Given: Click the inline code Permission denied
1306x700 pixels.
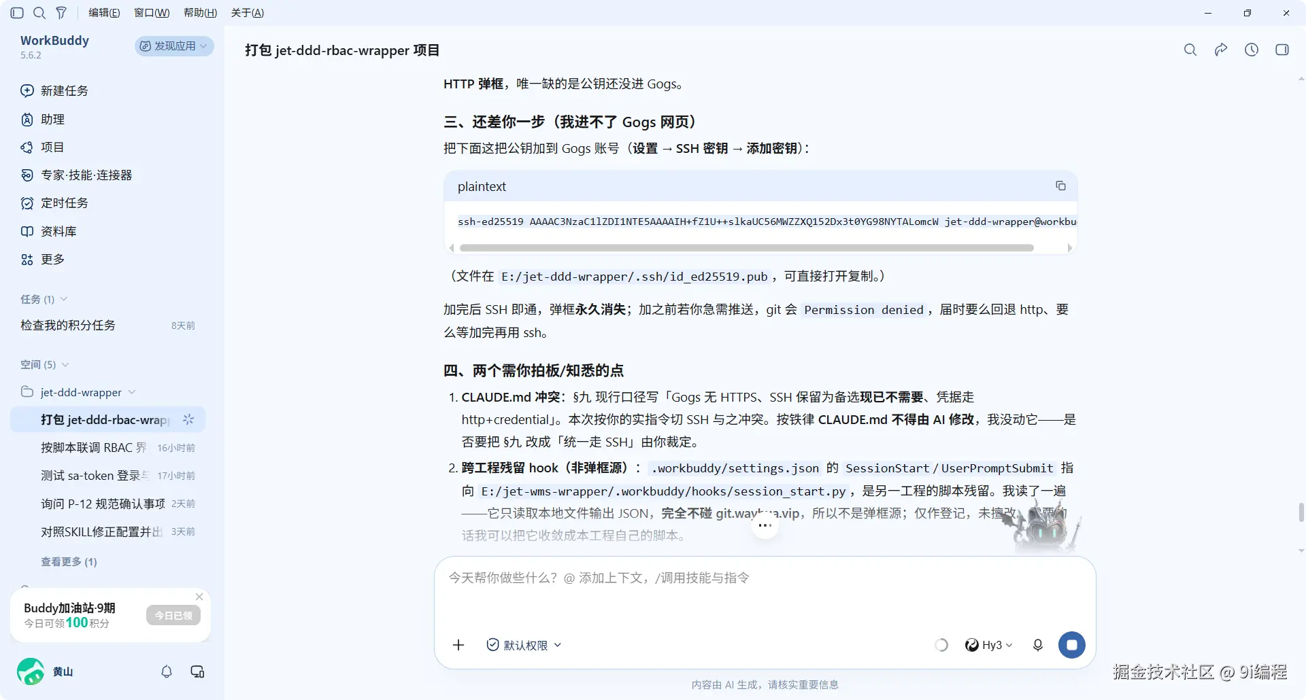Looking at the screenshot, I should point(864,310).
